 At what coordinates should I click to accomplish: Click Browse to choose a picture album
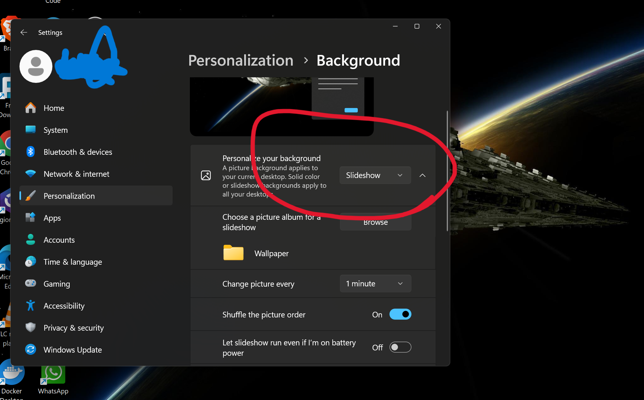pyautogui.click(x=375, y=222)
